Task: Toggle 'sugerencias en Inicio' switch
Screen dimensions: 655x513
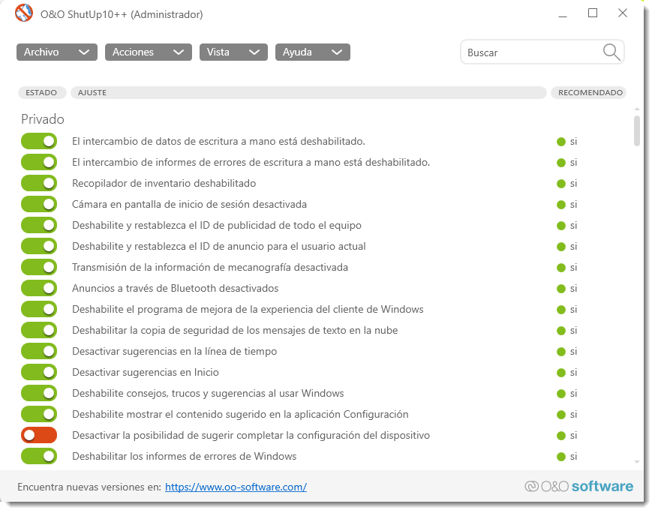Action: tap(39, 372)
